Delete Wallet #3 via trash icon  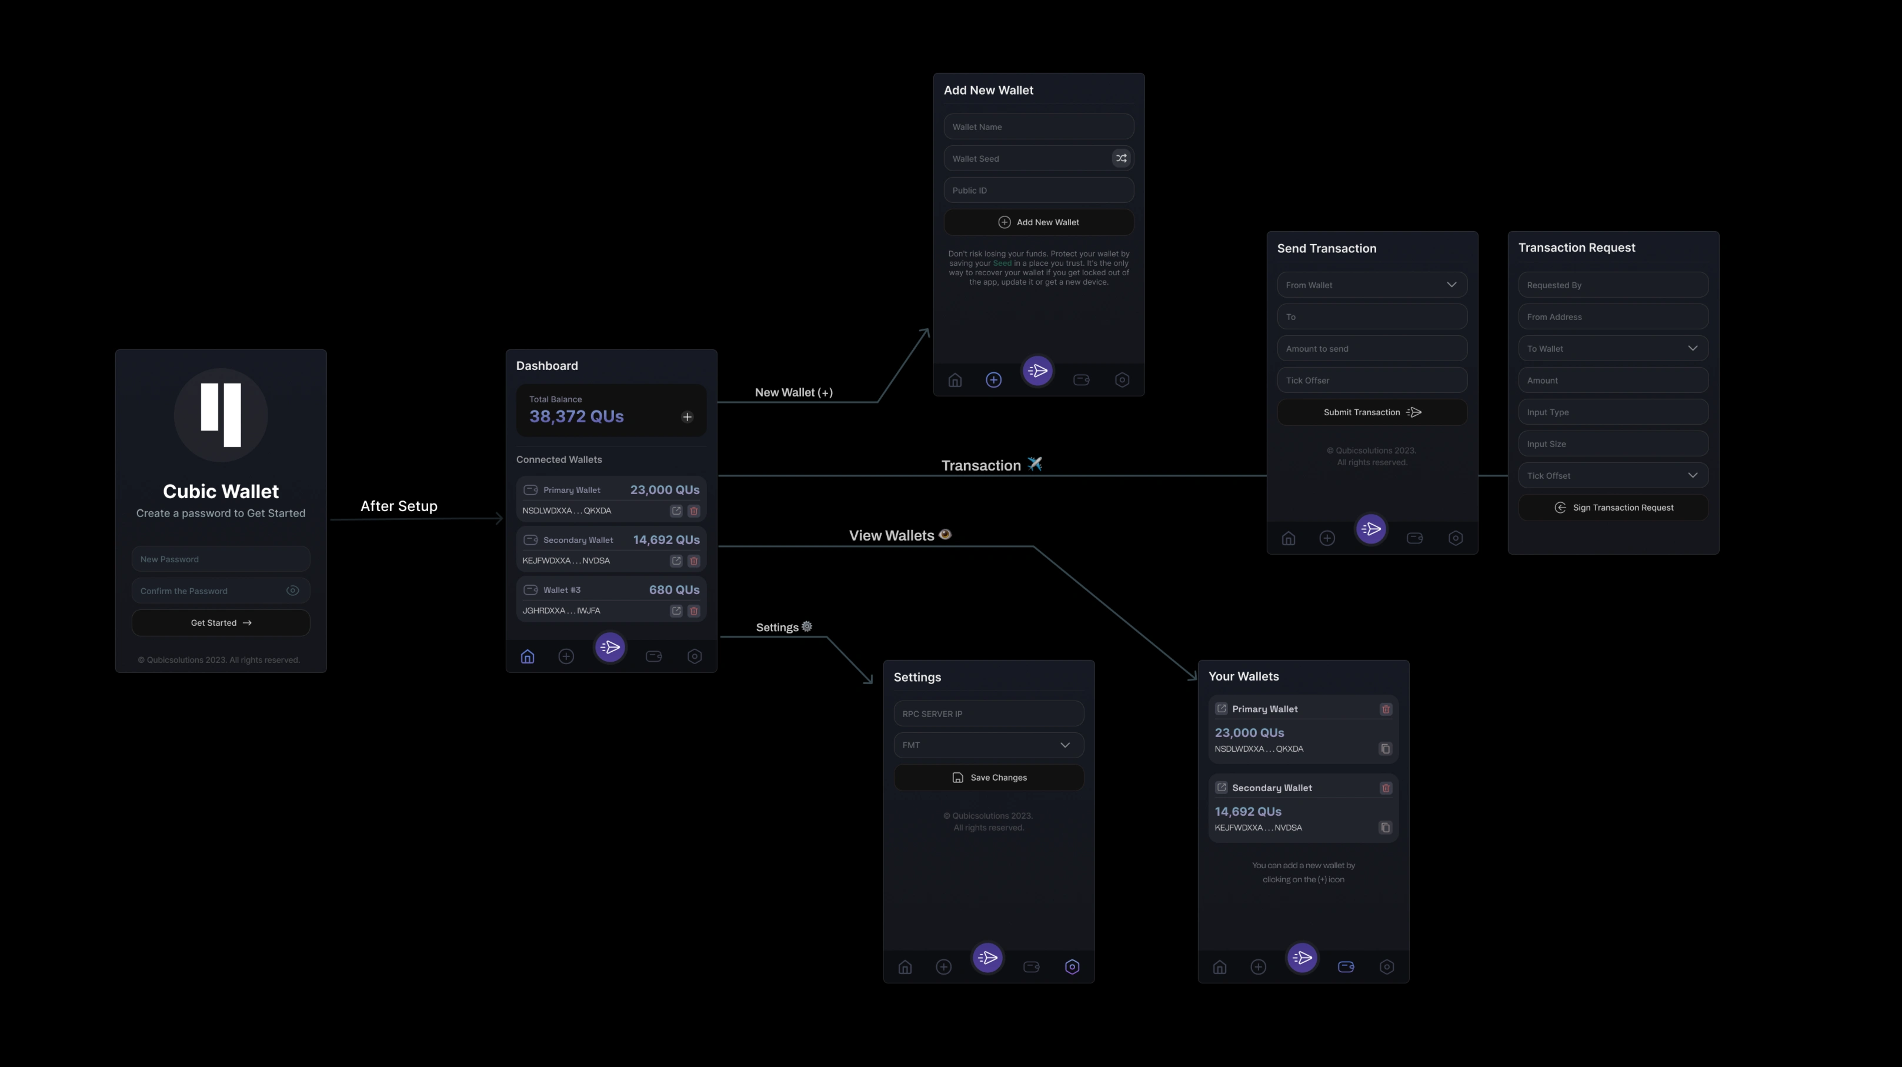point(693,611)
